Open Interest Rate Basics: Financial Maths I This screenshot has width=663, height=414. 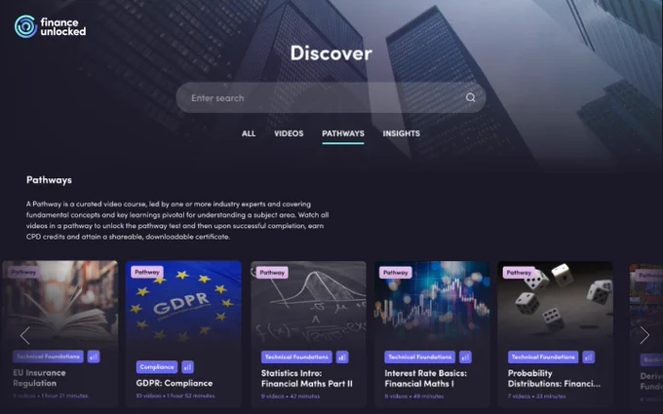[425, 379]
